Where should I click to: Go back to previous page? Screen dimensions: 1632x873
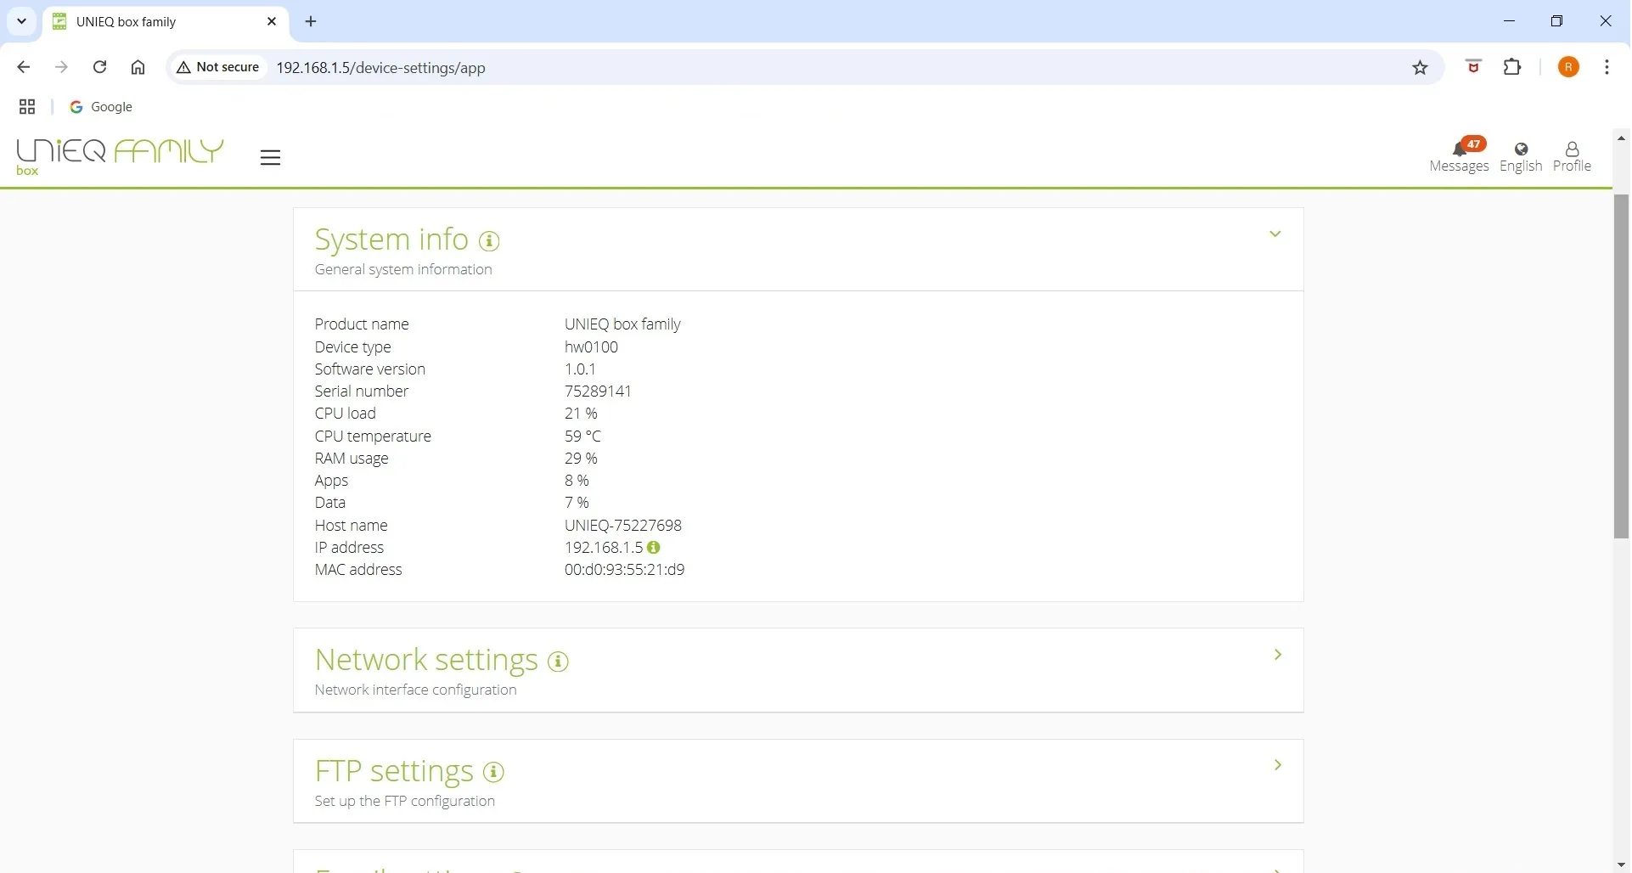point(24,68)
